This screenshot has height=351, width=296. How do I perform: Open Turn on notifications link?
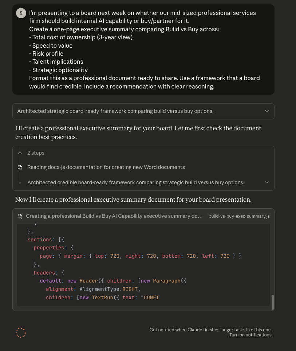pos(250,335)
